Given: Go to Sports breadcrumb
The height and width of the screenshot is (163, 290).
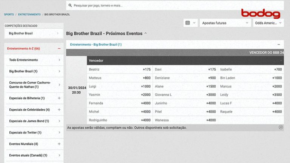Looking at the screenshot, I should point(9,14).
